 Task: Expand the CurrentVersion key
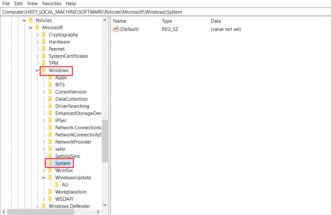(44, 92)
